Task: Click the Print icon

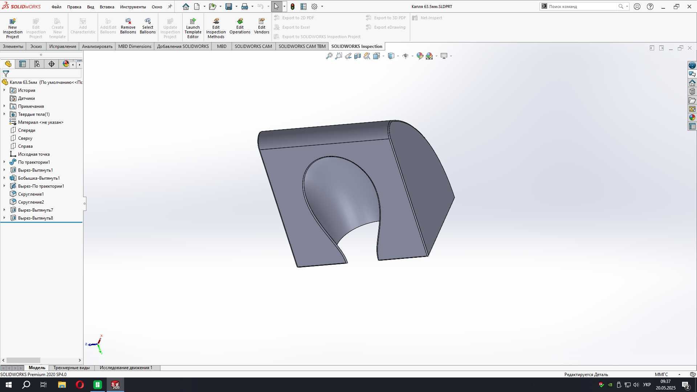Action: coord(245,7)
